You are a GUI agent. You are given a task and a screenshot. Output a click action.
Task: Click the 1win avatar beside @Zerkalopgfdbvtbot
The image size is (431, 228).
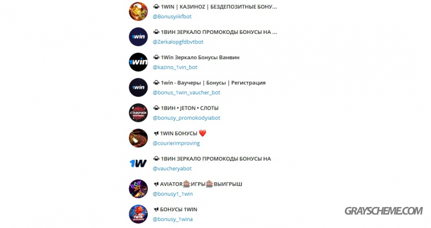tap(138, 37)
